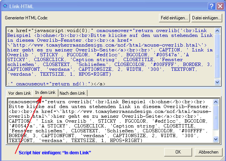Select the 'In dem Link' tab
This screenshot has width=226, height=161.
point(45,92)
